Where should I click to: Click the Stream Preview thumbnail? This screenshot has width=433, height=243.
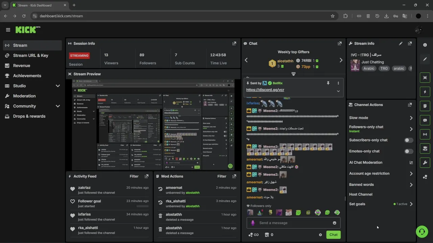pos(153,125)
